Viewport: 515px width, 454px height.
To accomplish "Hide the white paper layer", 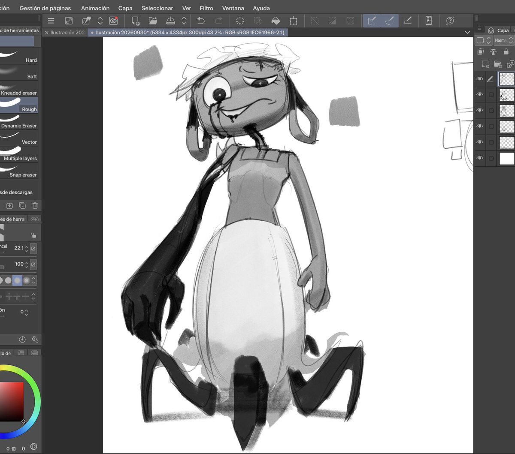I will coord(480,158).
